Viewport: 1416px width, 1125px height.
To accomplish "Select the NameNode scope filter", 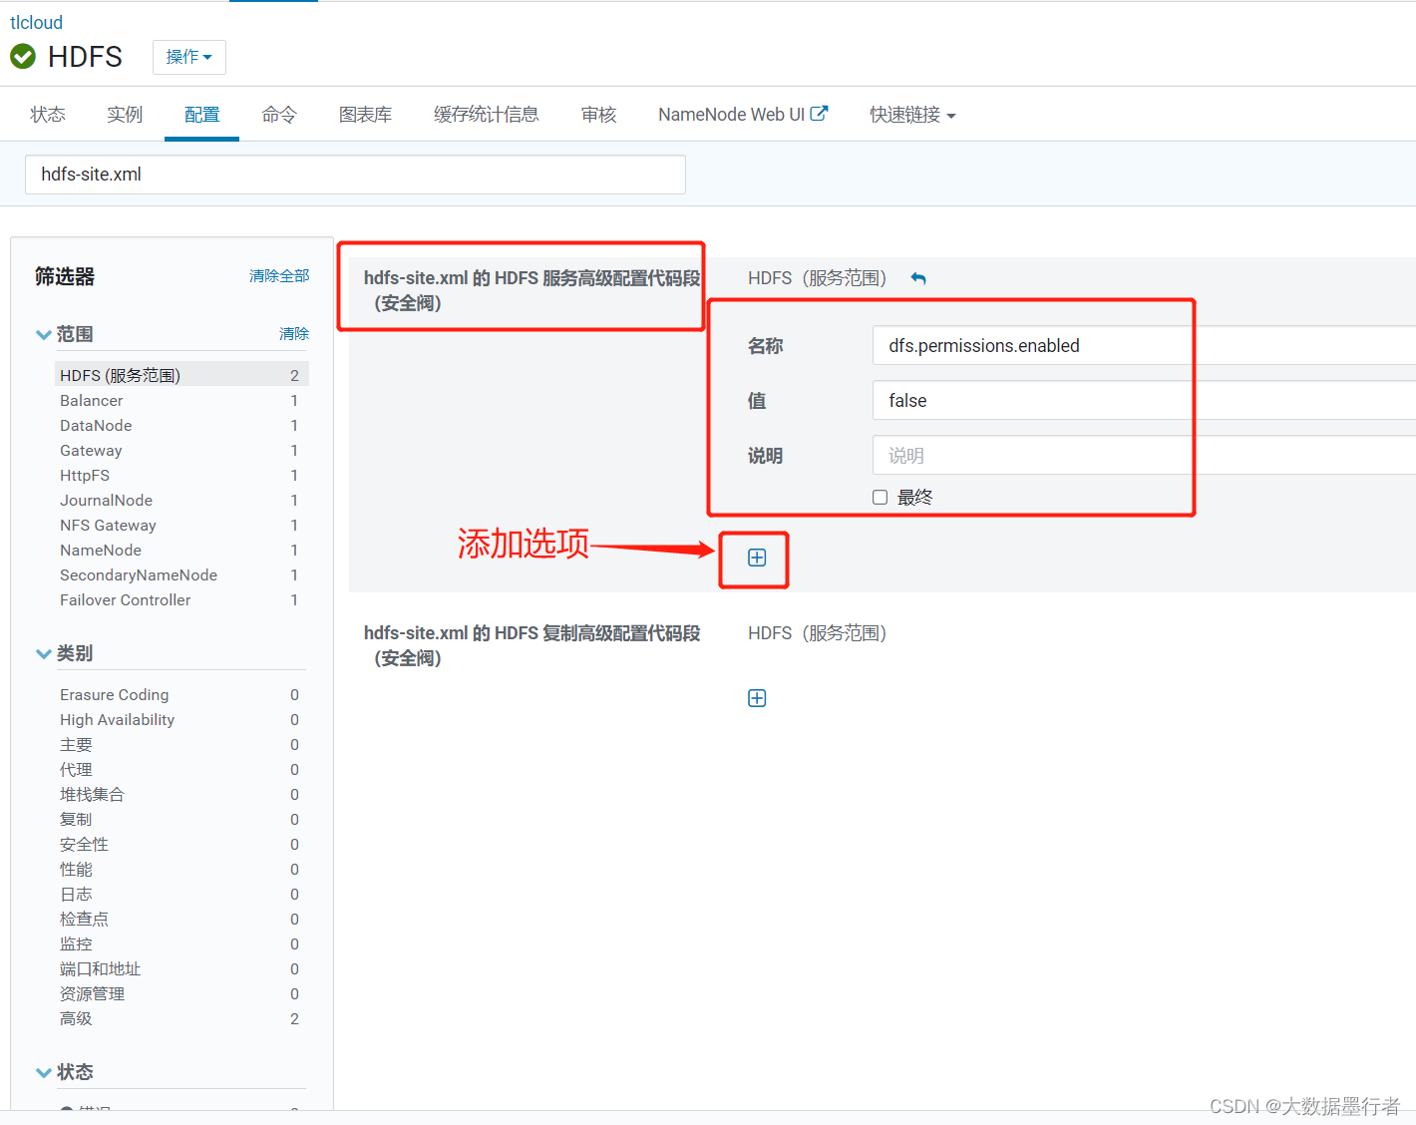I will point(101,550).
